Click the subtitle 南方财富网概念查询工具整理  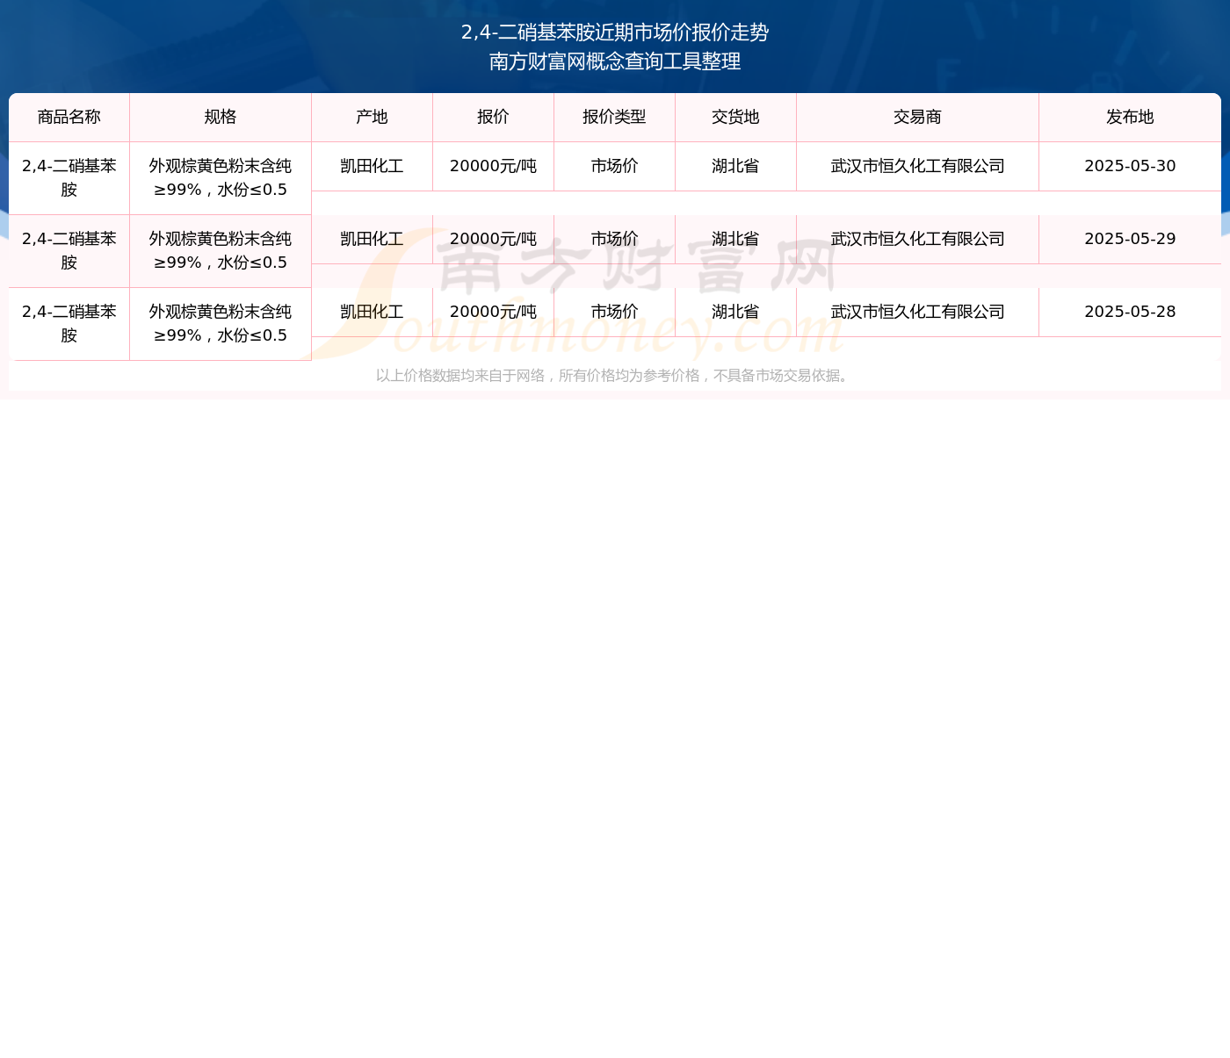click(x=615, y=61)
